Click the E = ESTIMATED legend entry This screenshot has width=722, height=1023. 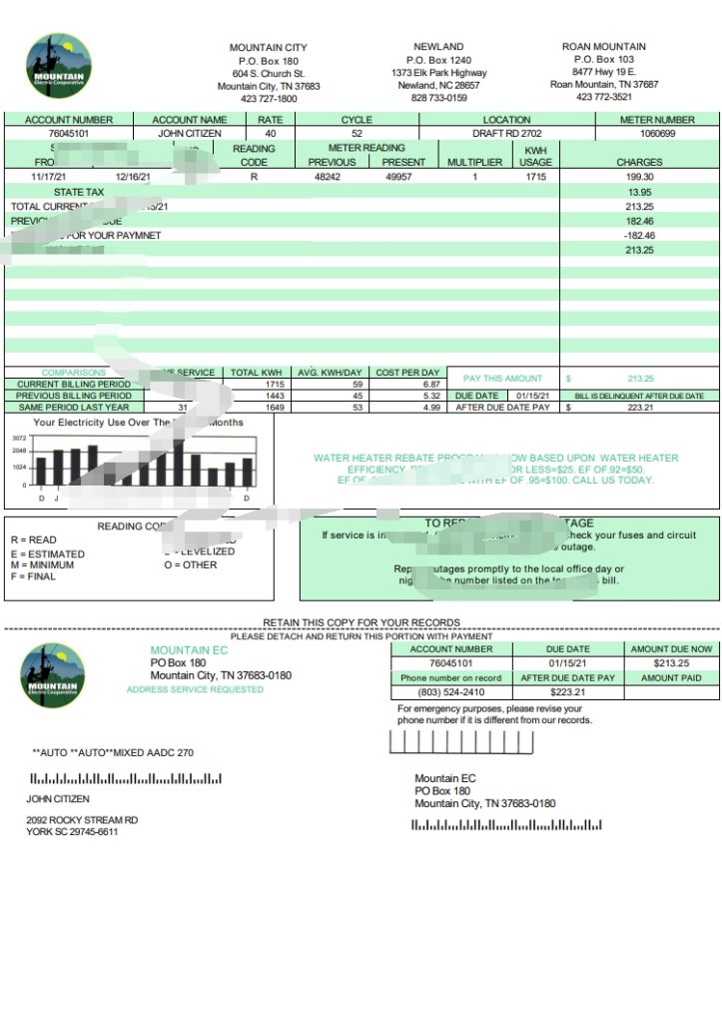click(x=48, y=553)
